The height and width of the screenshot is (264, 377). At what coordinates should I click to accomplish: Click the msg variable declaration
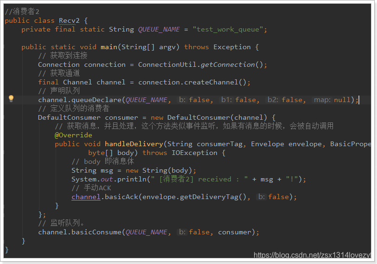point(107,171)
